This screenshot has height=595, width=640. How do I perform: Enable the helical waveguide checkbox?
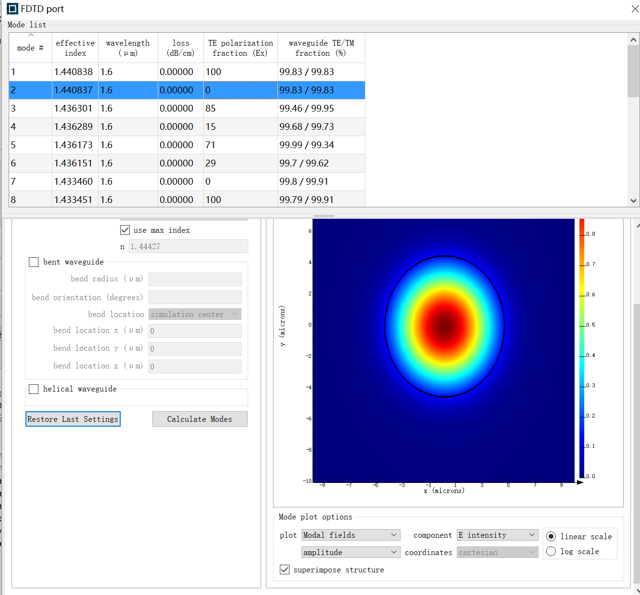pyautogui.click(x=34, y=389)
